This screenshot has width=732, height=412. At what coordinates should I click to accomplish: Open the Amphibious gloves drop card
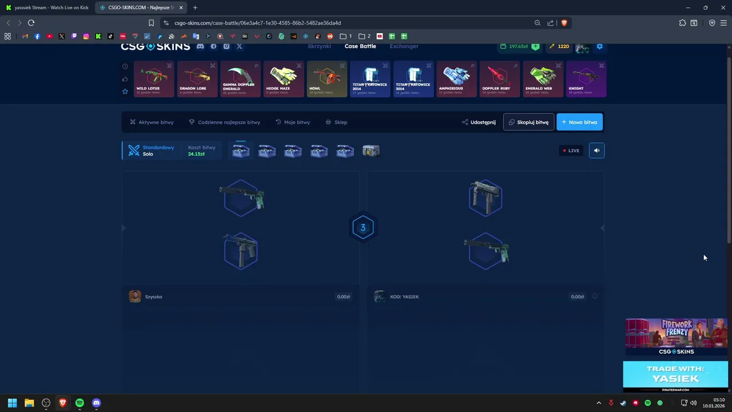(x=456, y=79)
